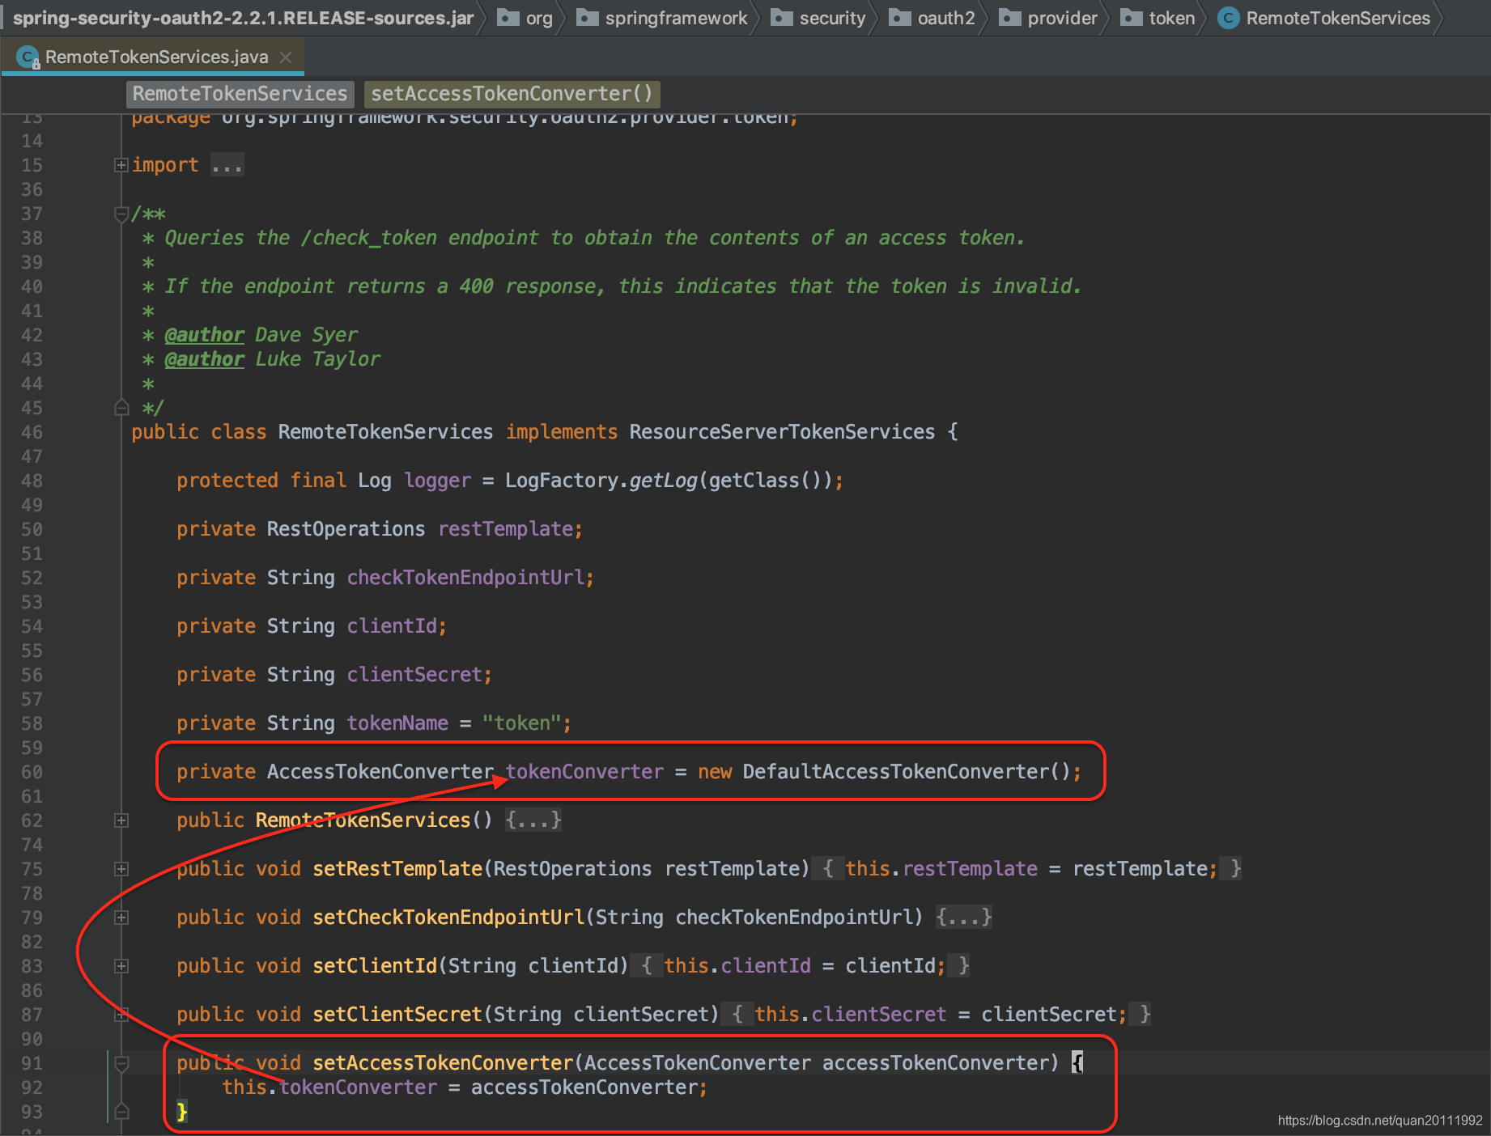
Task: Click the logger field name
Action: click(x=437, y=481)
